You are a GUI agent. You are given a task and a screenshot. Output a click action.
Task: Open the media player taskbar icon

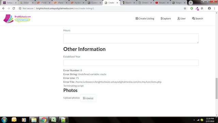pyautogui.click(x=24, y=120)
